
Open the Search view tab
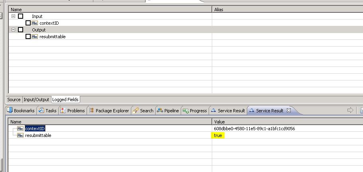(143, 111)
